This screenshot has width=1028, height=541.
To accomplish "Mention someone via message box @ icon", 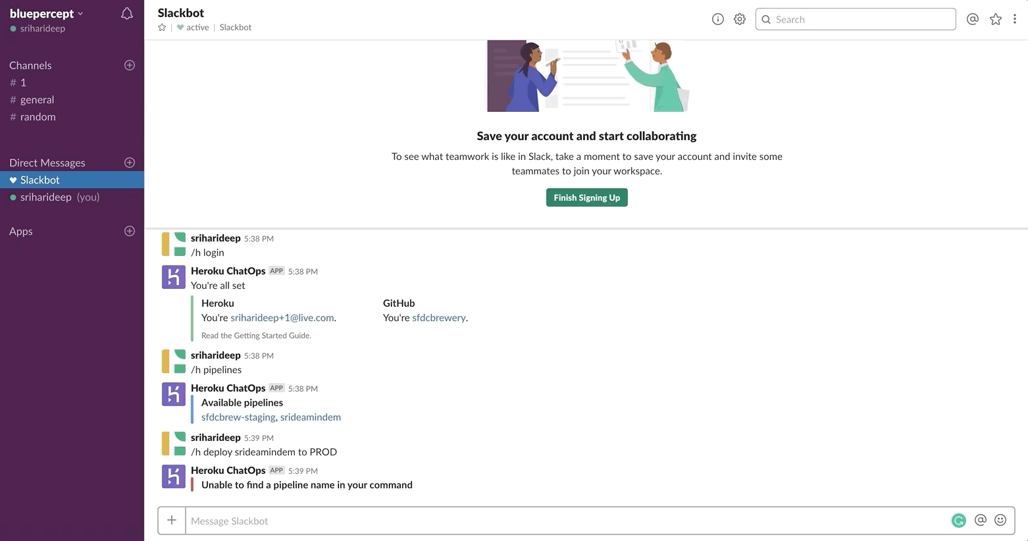I will (981, 520).
